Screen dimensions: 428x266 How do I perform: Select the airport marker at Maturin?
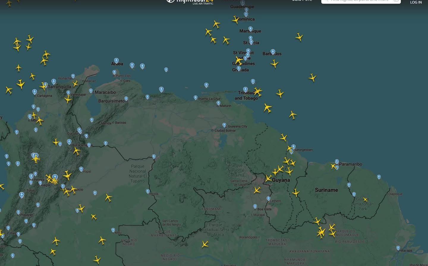pos(218,103)
